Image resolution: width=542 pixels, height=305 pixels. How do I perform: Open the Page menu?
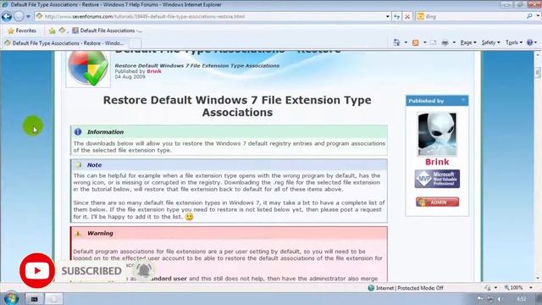[468, 42]
